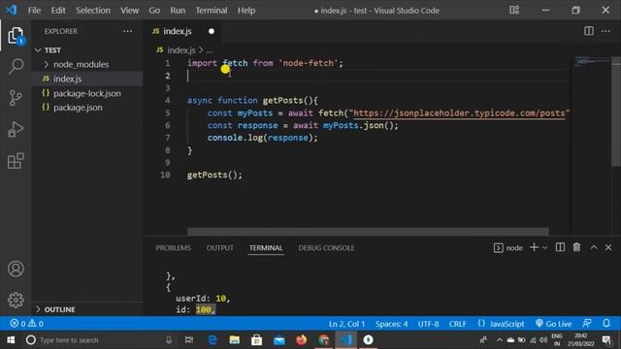
Task: Open the Extensions view icon
Action: pyautogui.click(x=16, y=161)
